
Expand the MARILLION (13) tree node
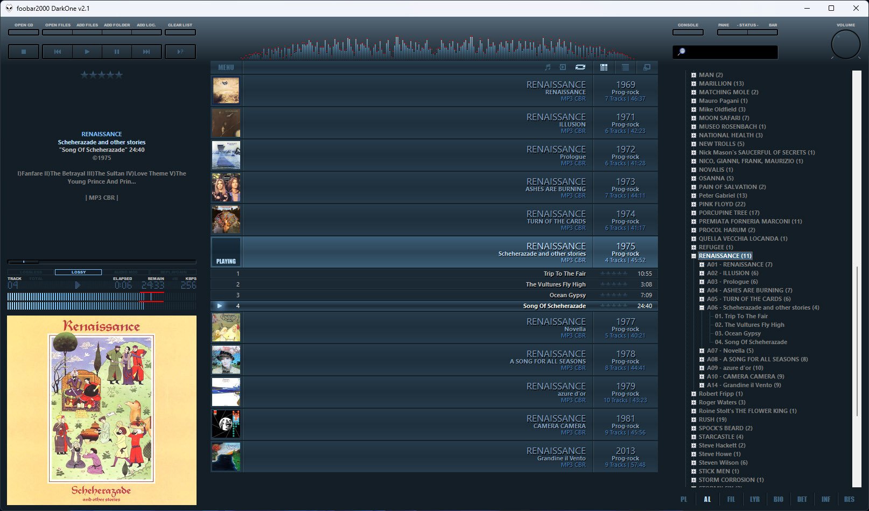point(694,83)
